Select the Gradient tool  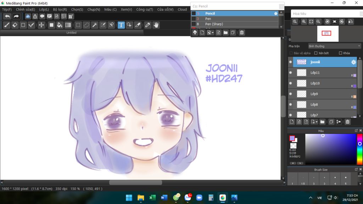(68, 25)
